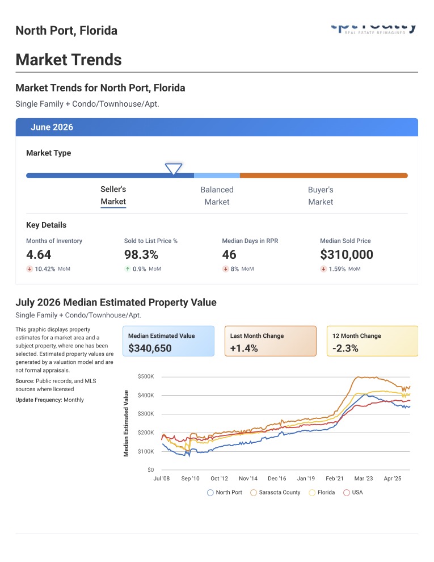Toggle the USA legend circle

(x=346, y=493)
